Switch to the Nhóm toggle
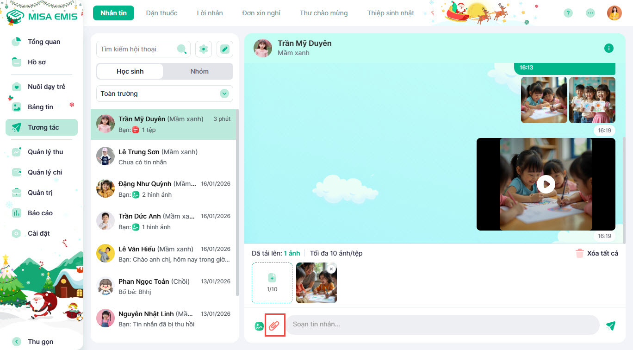This screenshot has height=350, width=633. coord(199,71)
